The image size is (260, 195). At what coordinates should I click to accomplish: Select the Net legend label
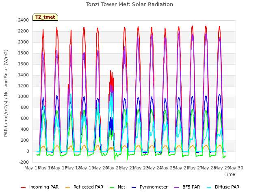121,187
